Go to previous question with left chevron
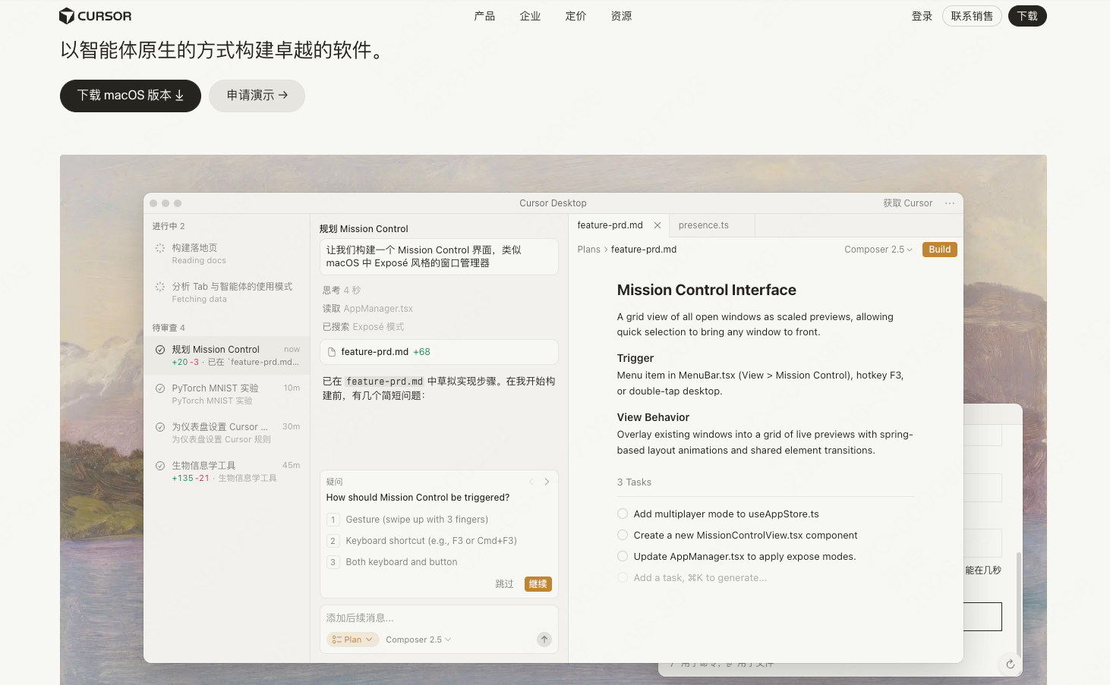 (x=531, y=482)
